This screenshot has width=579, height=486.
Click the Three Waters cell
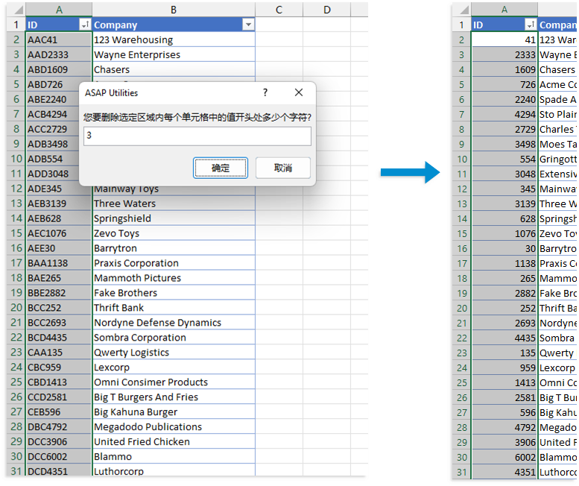(174, 203)
